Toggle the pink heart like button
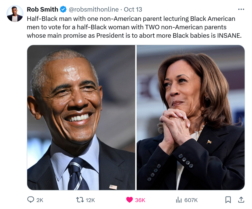252x209 pixels. pos(129,200)
